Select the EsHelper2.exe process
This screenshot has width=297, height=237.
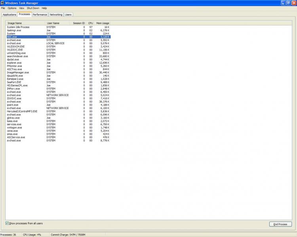tap(58, 79)
